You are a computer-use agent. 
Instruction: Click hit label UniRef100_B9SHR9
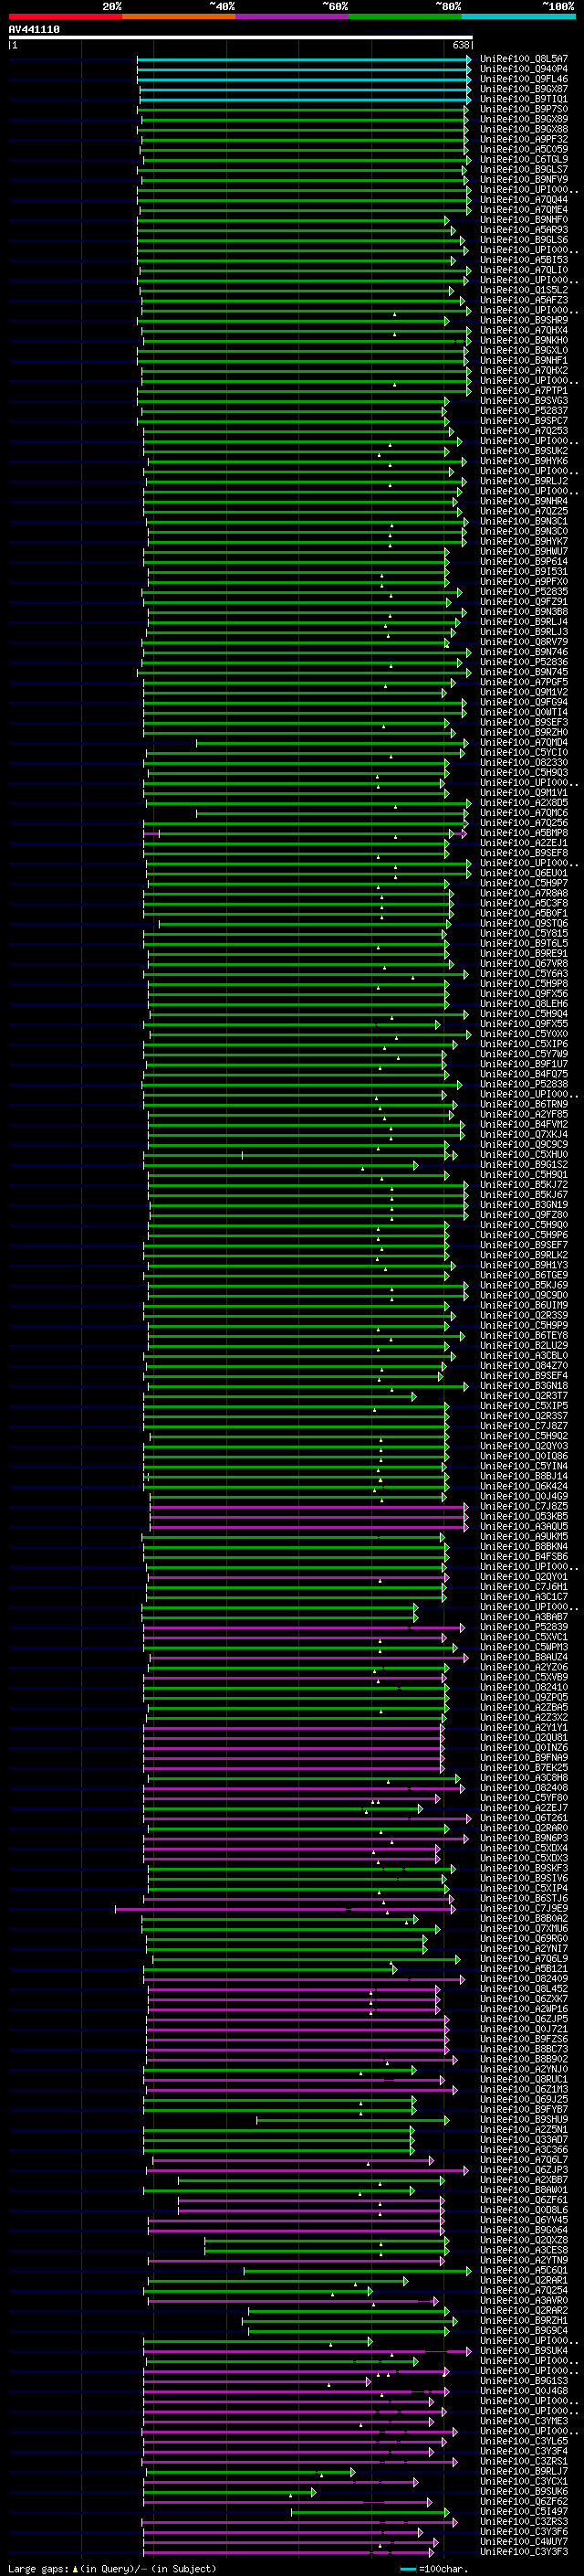(x=524, y=320)
